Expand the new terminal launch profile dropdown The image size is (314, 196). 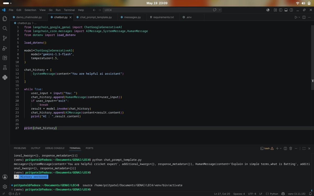281,148
